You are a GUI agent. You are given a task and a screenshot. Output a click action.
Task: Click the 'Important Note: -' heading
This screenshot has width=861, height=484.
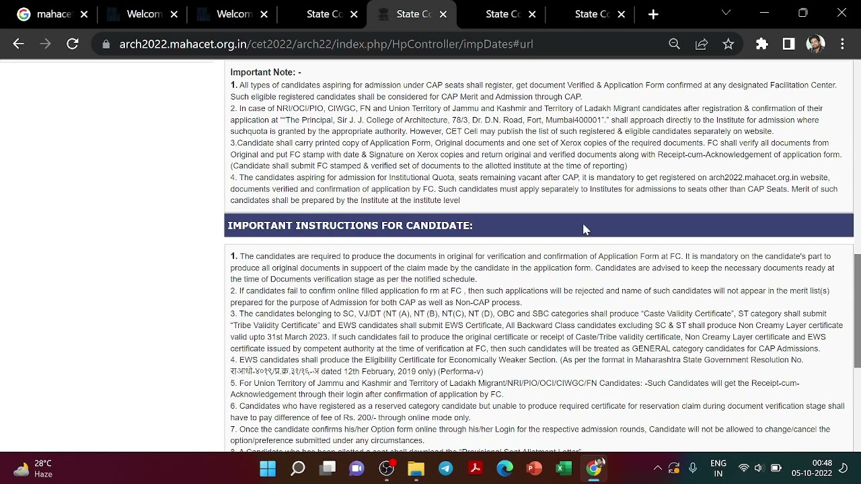[266, 72]
